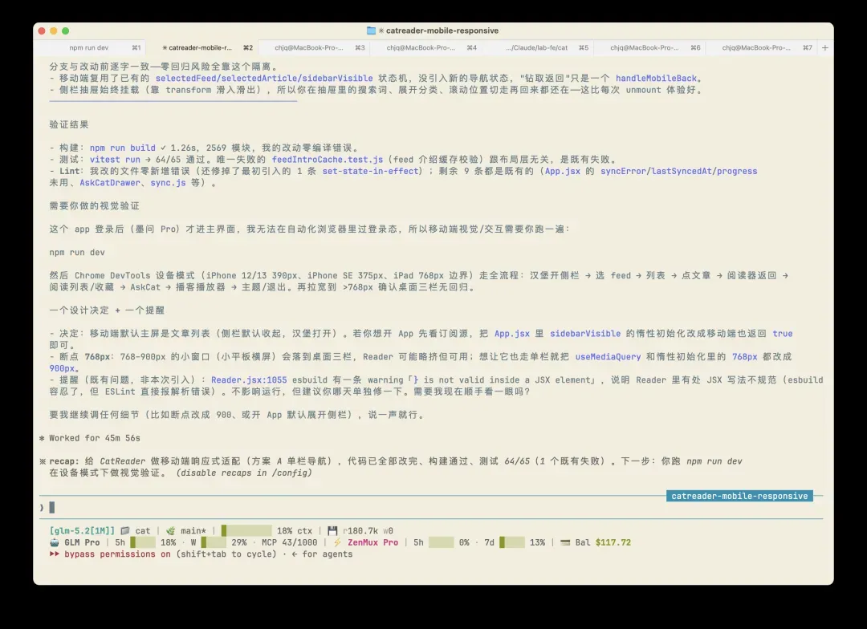Image resolution: width=867 pixels, height=629 pixels.
Task: Click the set-state-in-effect rule name
Action: click(x=370, y=172)
